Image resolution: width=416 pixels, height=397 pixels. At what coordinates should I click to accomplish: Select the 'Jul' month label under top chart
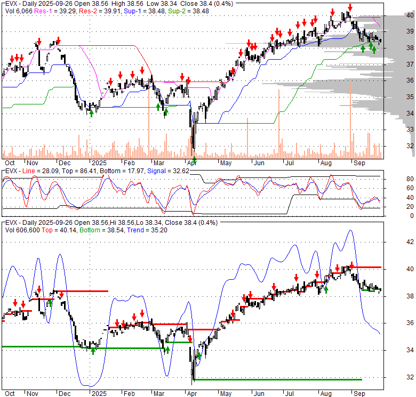[289, 163]
